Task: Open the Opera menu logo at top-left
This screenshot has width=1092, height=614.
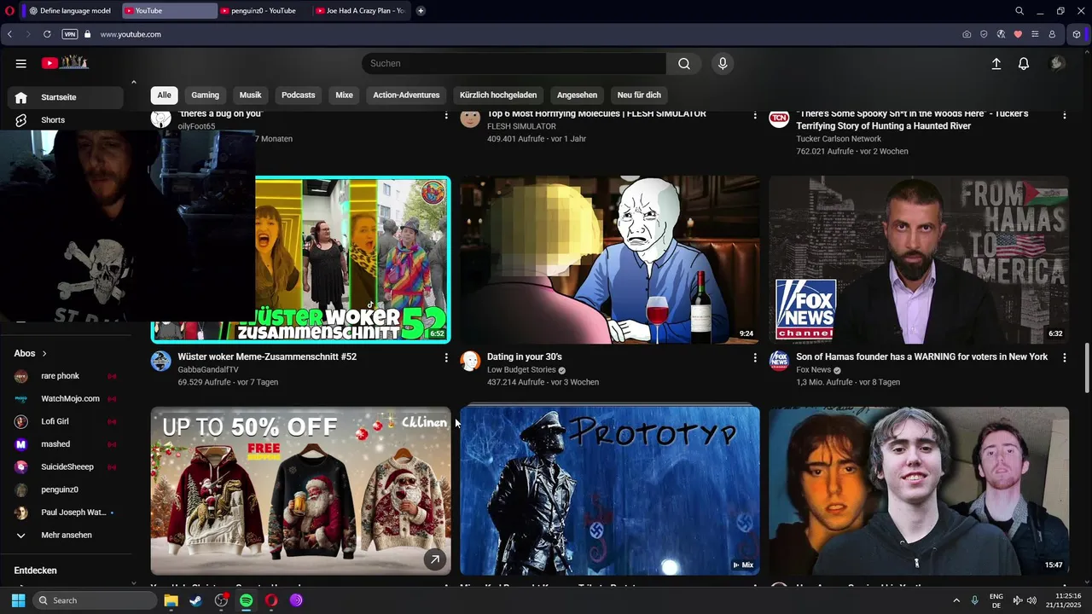Action: [x=9, y=11]
